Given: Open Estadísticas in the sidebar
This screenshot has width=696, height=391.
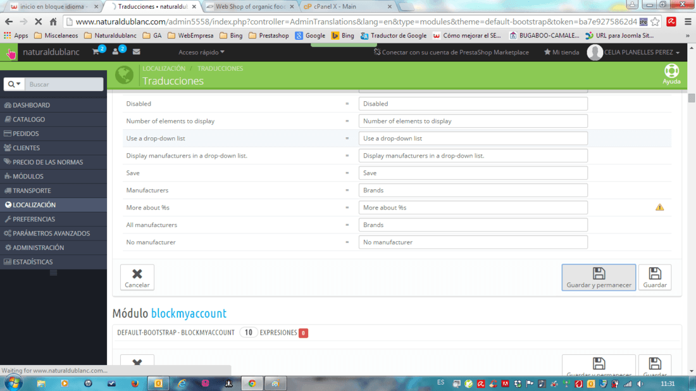Looking at the screenshot, I should (x=53, y=262).
